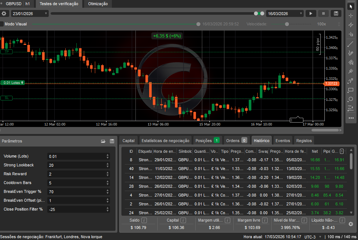Click the Risk Reward value field

click(x=76, y=174)
